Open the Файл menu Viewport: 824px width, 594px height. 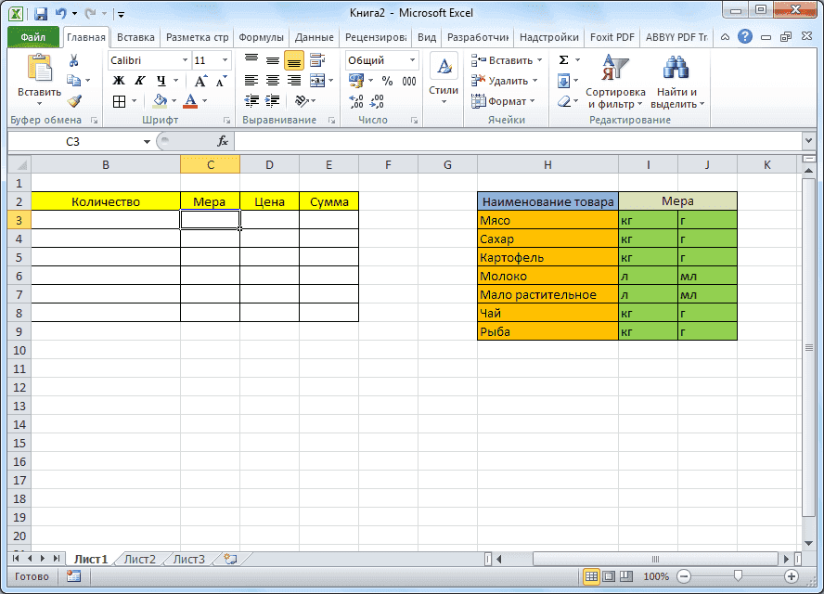pos(35,37)
